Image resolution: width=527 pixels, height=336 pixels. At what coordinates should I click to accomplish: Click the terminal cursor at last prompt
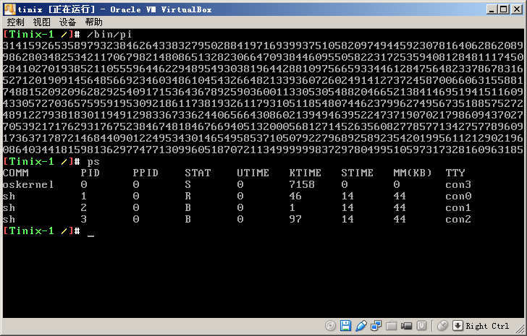coord(90,236)
